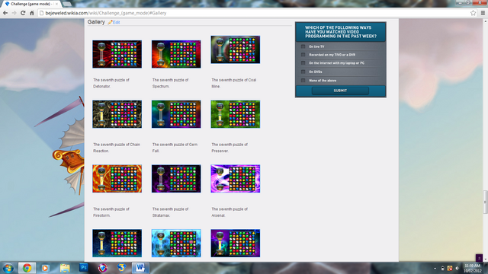Open the Chain Reaction seventh puzzle thumbnail
Screen dimensions: 488x274
117,114
